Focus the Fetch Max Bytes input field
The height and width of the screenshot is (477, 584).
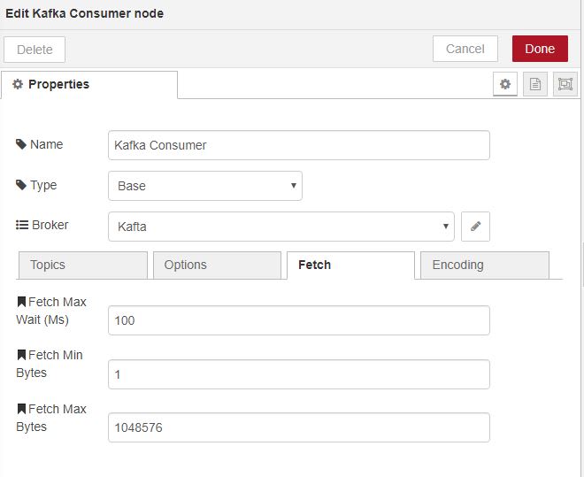pyautogui.click(x=299, y=427)
